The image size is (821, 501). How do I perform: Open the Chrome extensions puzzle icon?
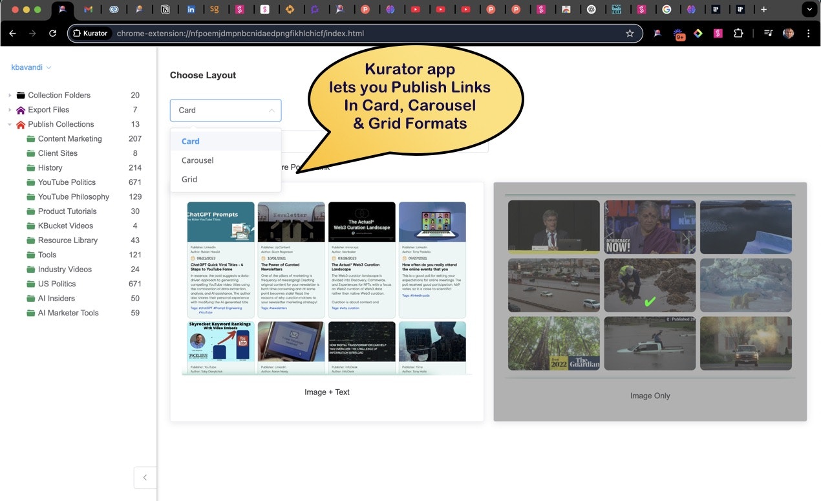[738, 34]
